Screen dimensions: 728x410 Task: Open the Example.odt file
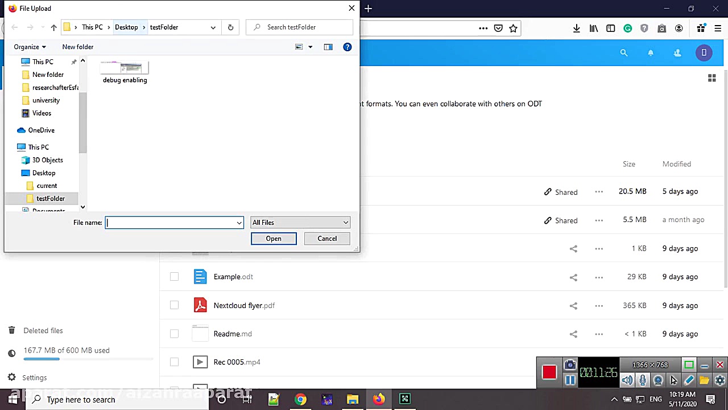point(233,277)
